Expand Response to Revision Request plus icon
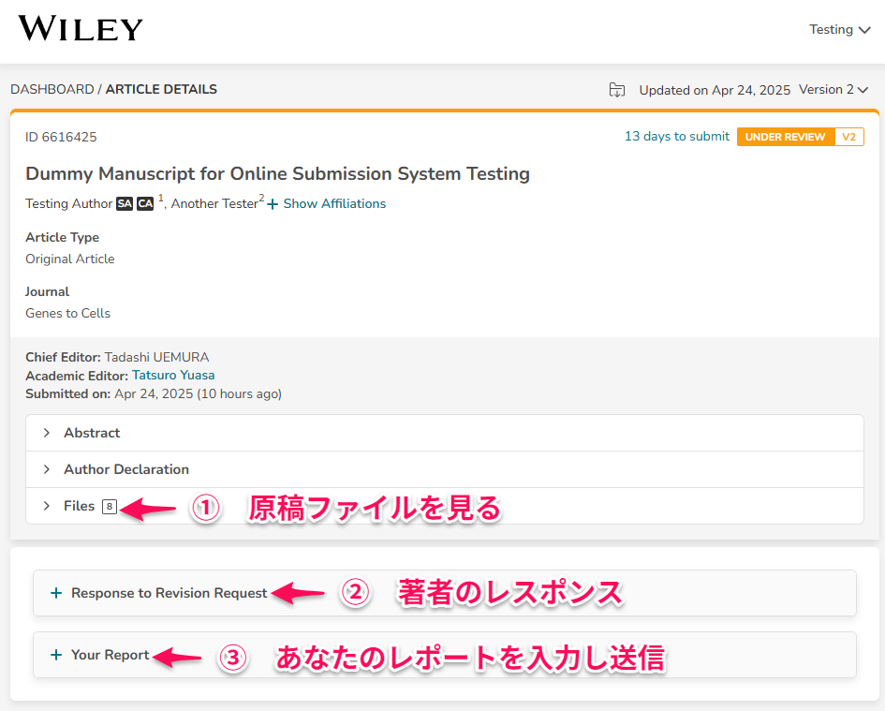Image resolution: width=885 pixels, height=711 pixels. [56, 593]
